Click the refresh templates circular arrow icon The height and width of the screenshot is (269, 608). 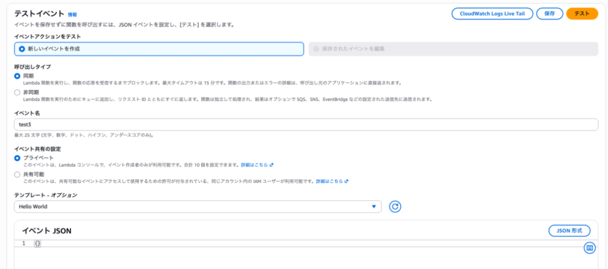click(x=395, y=207)
